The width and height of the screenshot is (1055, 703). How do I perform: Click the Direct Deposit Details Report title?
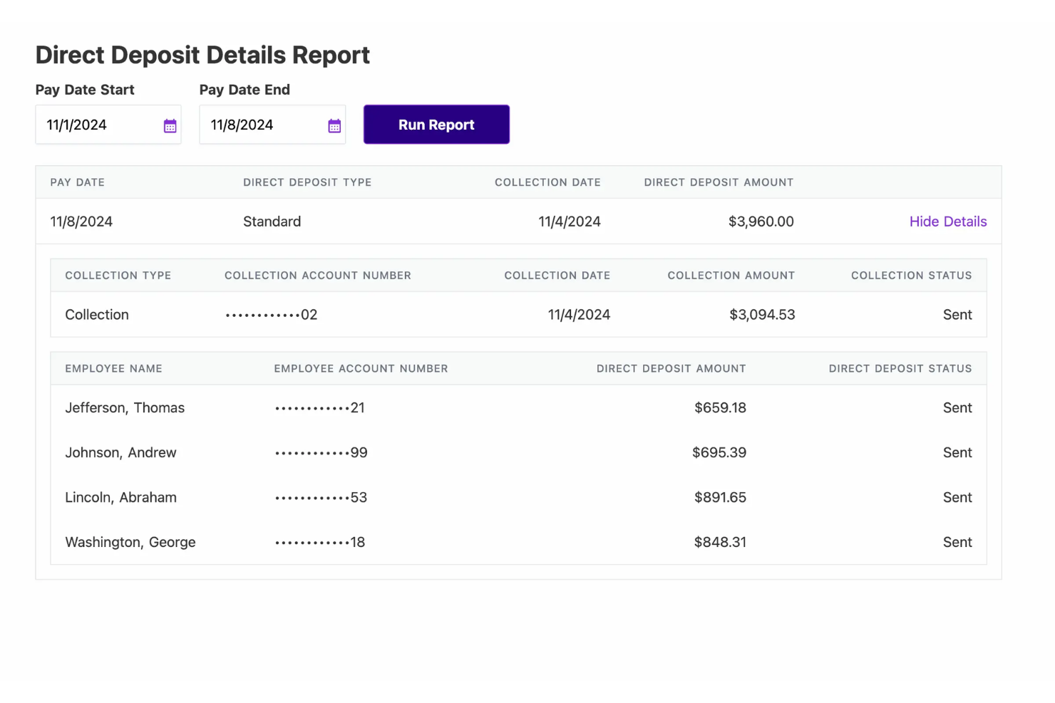pos(202,55)
